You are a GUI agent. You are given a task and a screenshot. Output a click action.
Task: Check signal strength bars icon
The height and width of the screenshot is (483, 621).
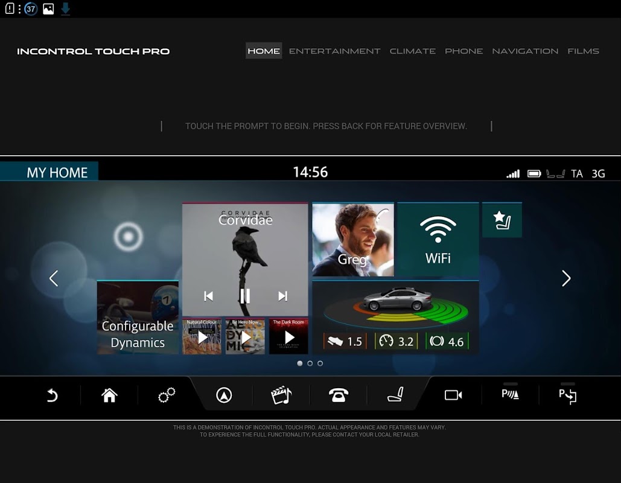(513, 173)
